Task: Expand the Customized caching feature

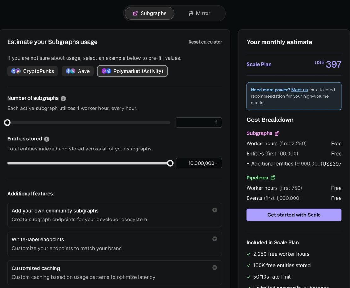Action: click(214, 267)
